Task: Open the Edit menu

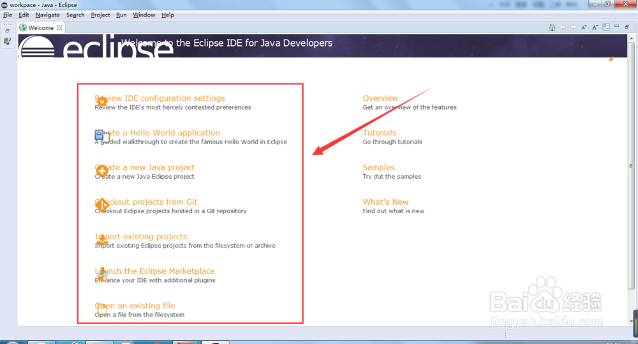Action: click(x=24, y=15)
